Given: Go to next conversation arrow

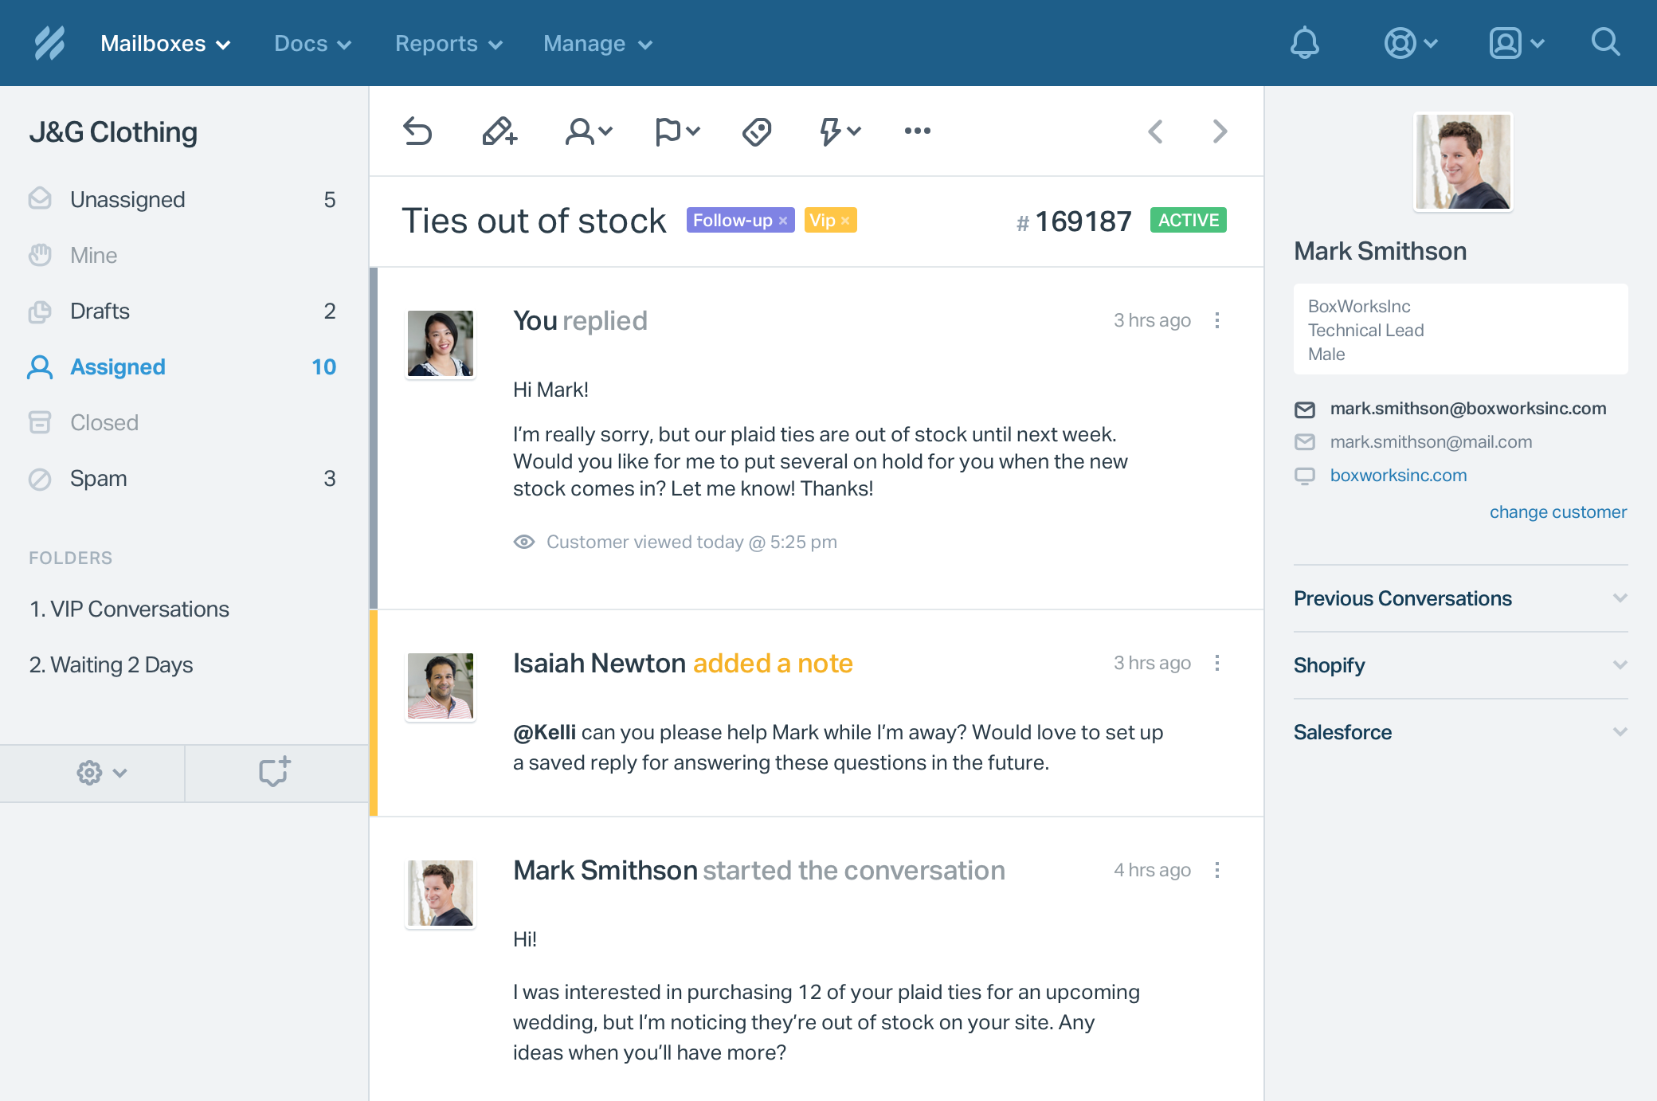Looking at the screenshot, I should click(x=1219, y=131).
